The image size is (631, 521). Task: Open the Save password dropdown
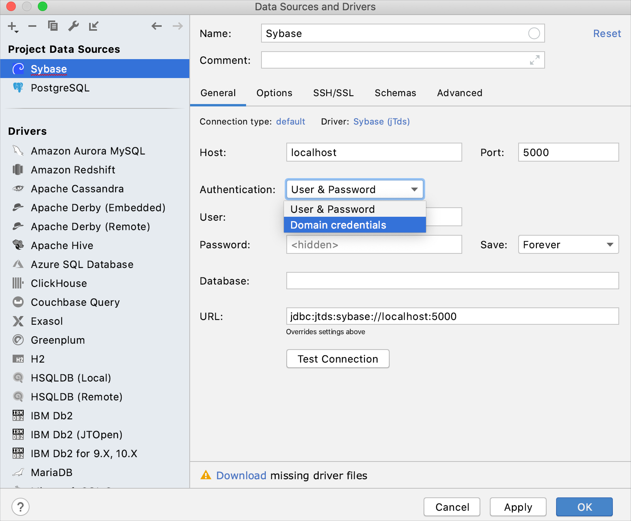coord(568,245)
